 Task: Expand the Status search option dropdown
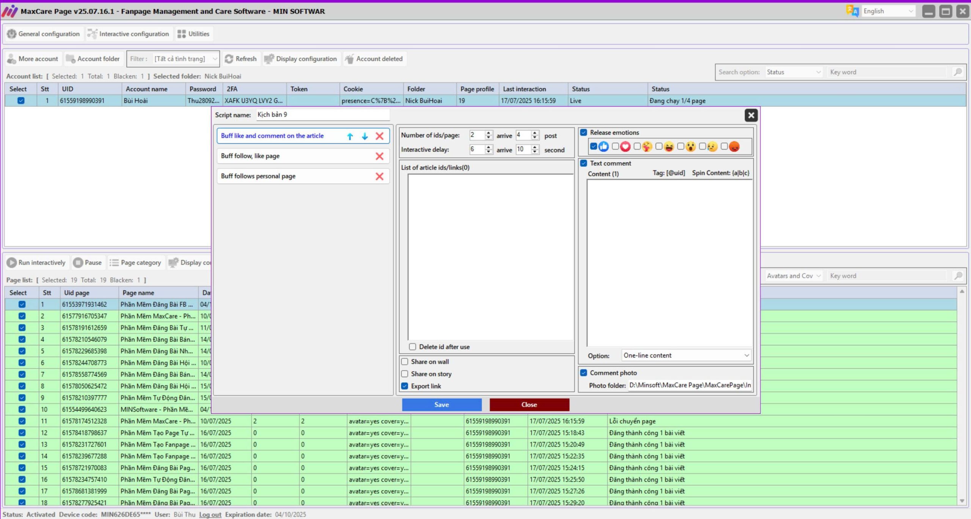tap(793, 72)
